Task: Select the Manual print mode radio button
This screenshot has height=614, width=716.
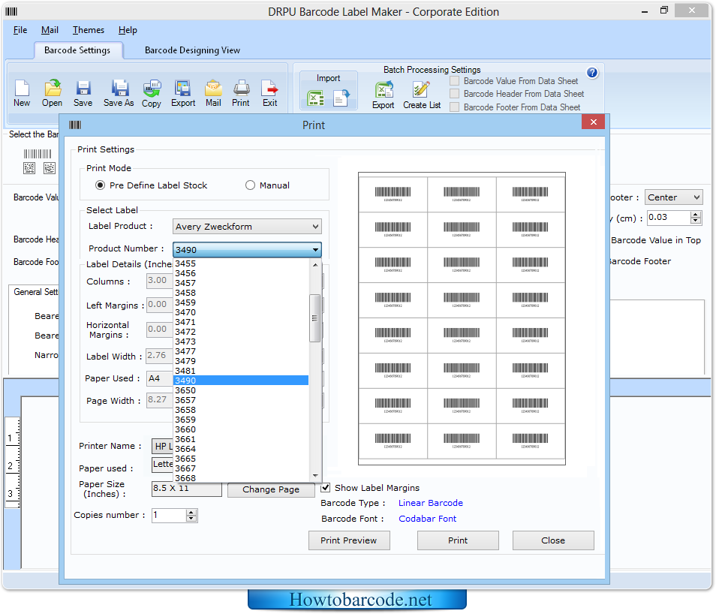Action: coord(250,185)
